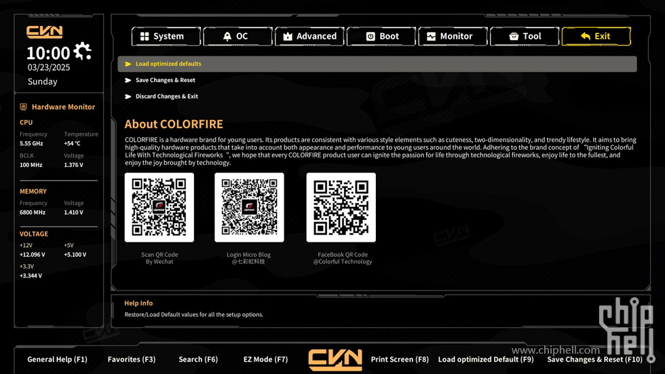Click the pulse graph icon on Monitor tab

(x=431, y=37)
